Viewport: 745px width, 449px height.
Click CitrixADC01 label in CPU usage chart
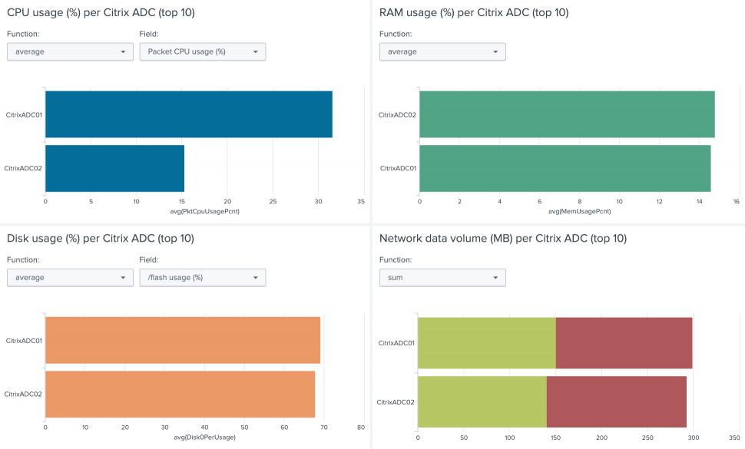24,115
